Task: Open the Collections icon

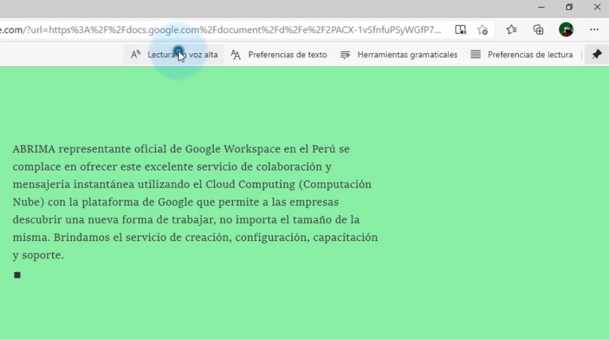Action: pyautogui.click(x=538, y=30)
